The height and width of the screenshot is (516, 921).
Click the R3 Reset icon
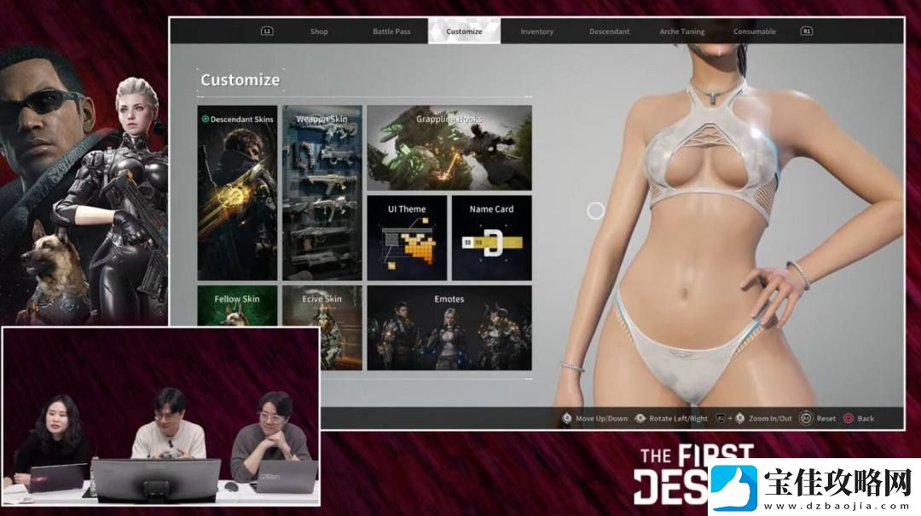[x=807, y=418]
